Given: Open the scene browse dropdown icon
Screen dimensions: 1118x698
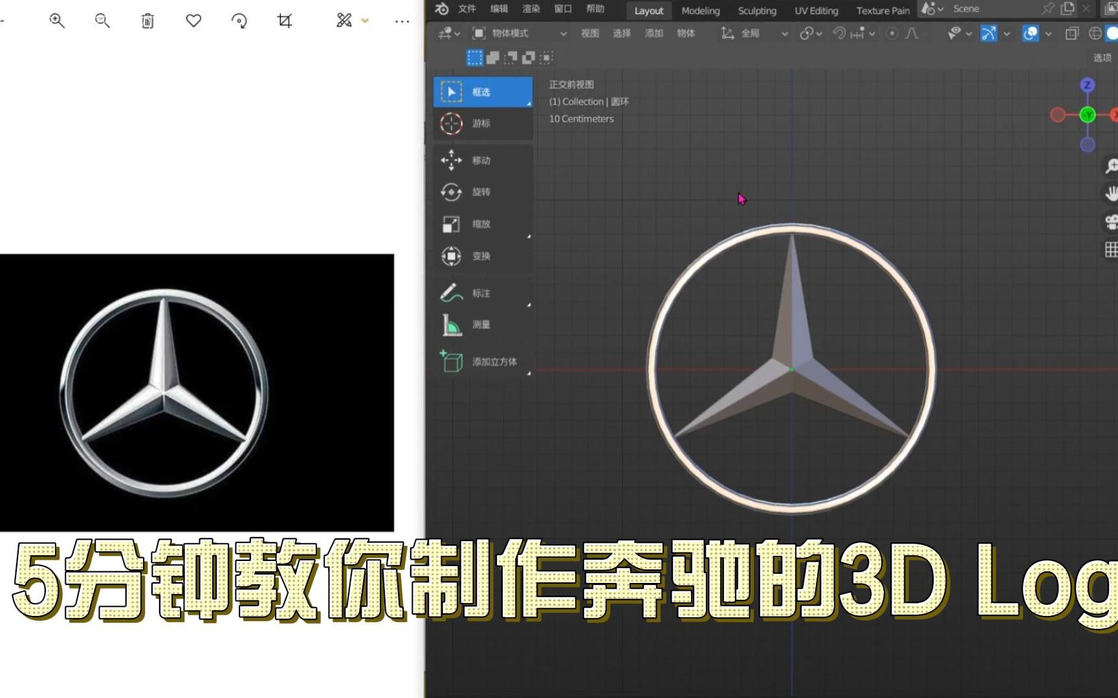Looking at the screenshot, I should click(932, 9).
